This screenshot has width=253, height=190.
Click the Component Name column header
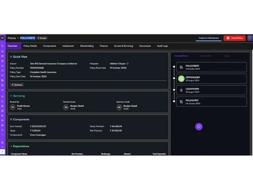click(x=19, y=154)
